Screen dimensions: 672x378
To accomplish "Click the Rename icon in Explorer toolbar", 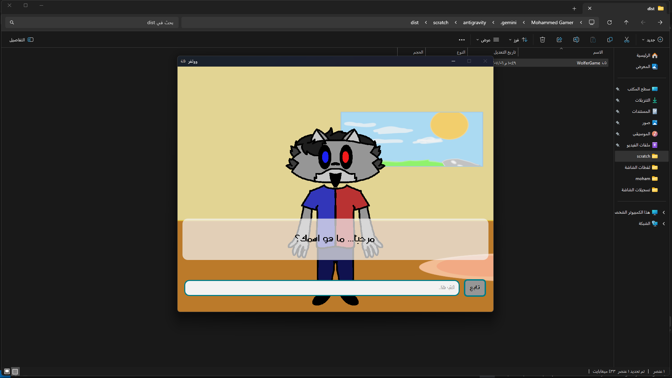I will 576,40.
